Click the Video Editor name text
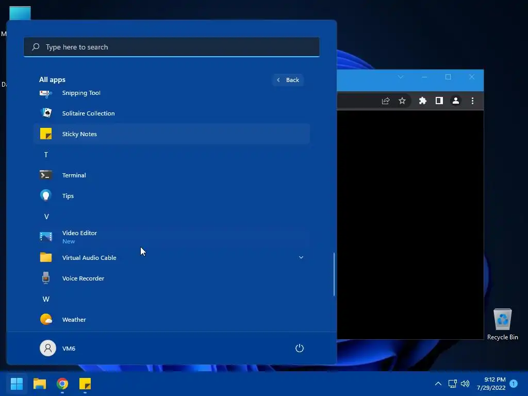528x396 pixels. 79,233
